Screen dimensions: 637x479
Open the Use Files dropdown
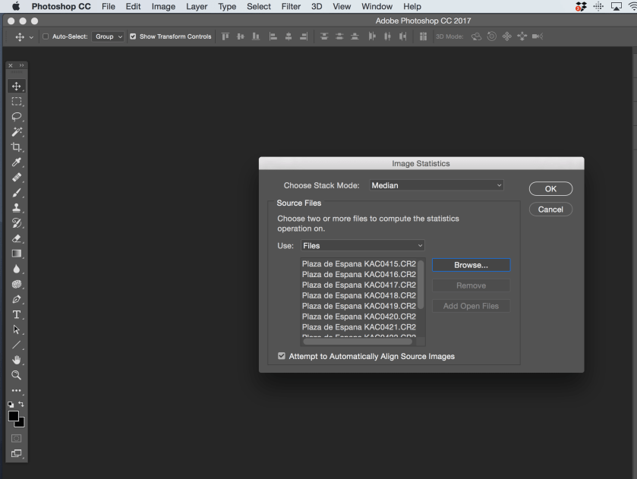(362, 246)
